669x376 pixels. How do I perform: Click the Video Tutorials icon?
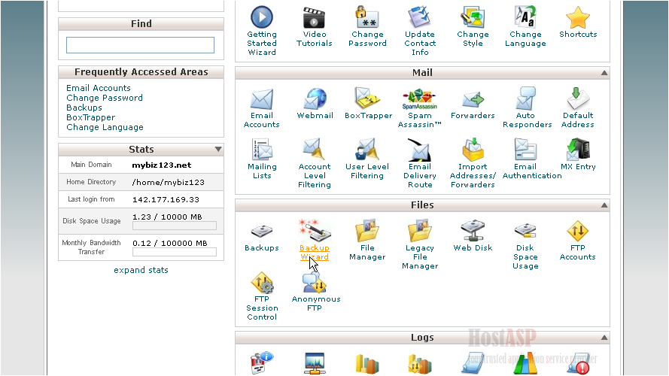point(315,18)
